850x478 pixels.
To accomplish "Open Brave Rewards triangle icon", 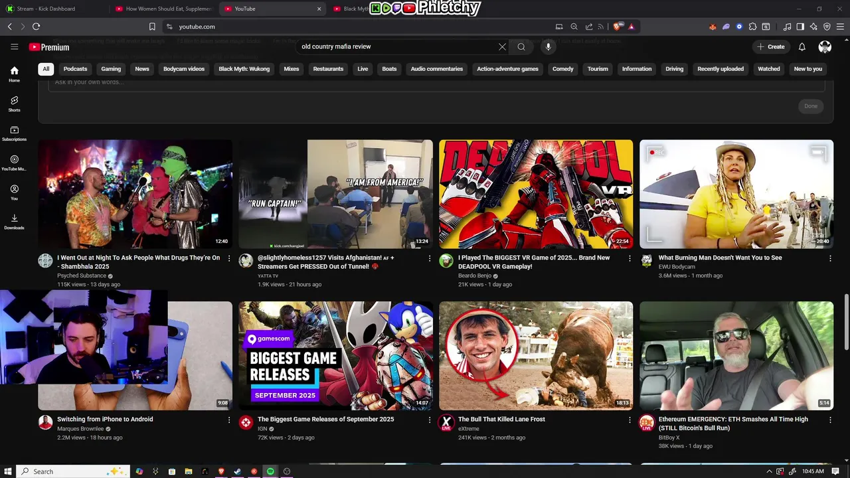I will (631, 27).
